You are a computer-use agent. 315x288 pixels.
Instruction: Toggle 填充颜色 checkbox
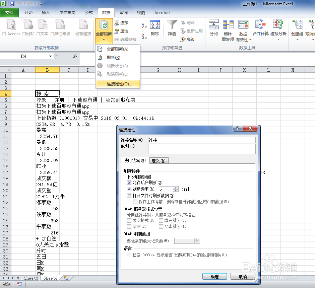tap(161, 221)
